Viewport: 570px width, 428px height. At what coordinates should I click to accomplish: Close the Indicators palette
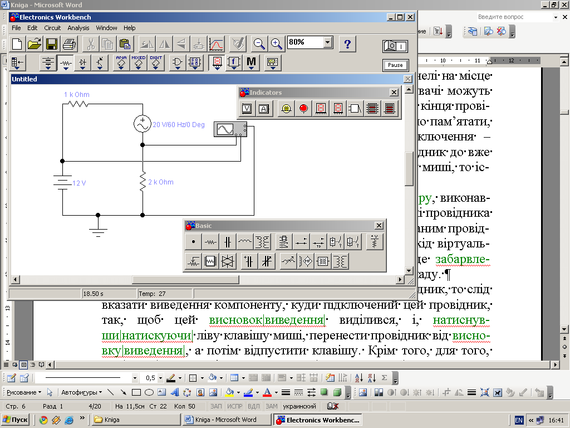click(x=394, y=93)
